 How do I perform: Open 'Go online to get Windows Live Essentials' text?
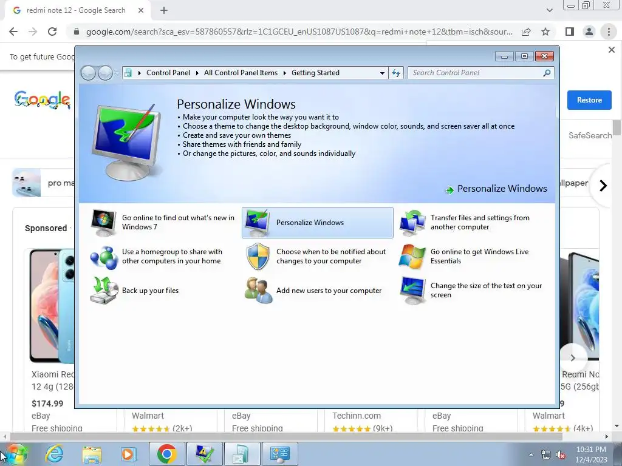coord(480,257)
